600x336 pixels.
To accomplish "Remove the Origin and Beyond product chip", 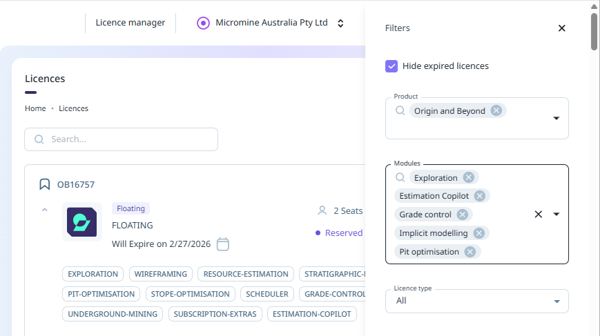I will tap(496, 110).
